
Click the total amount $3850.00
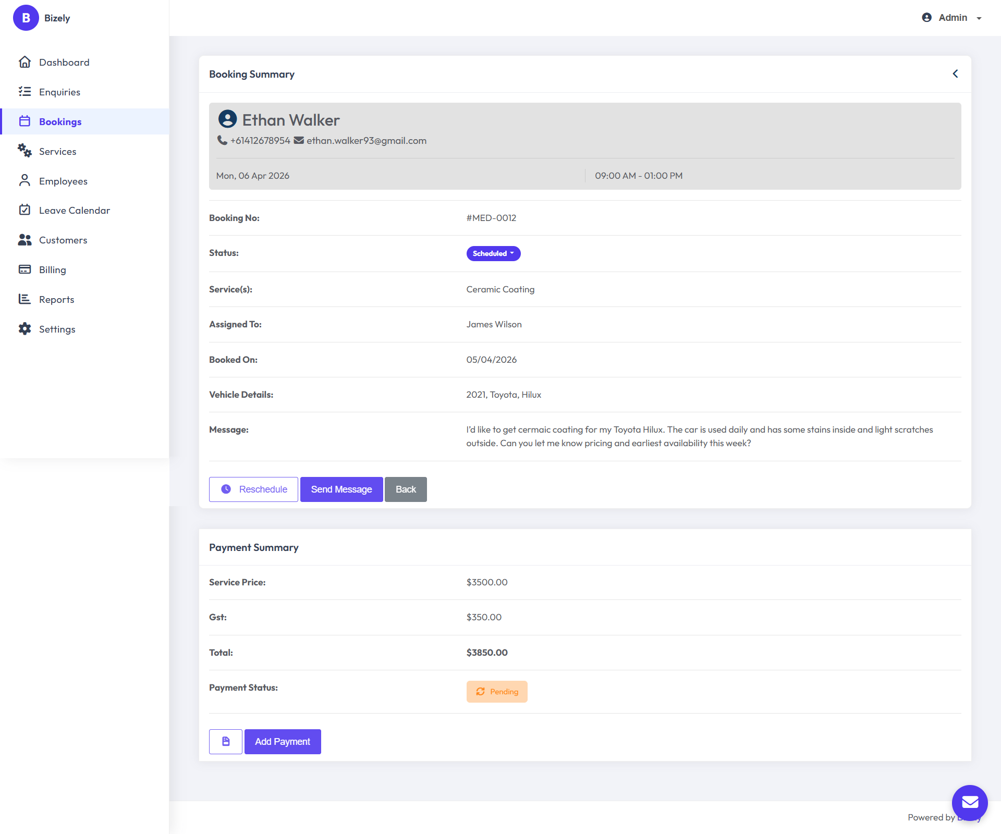(x=487, y=653)
